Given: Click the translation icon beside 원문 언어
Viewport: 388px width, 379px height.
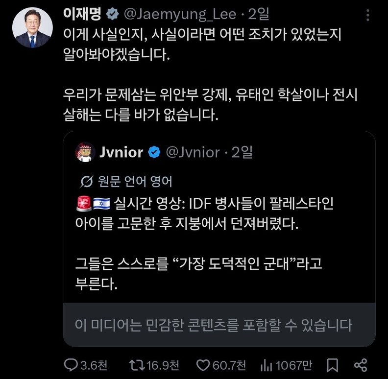Looking at the screenshot, I should tap(87, 181).
